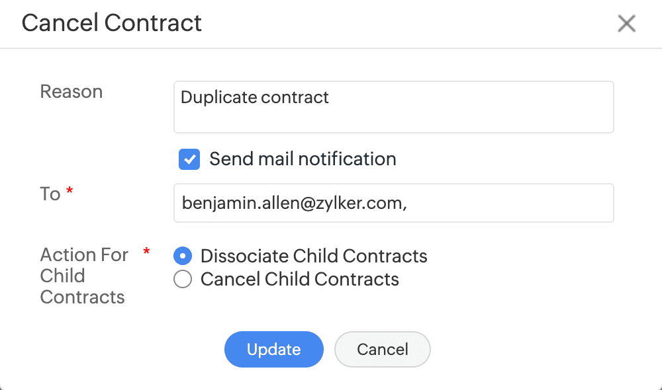
Task: Choose the Cancel Child Contracts radio button
Action: pyautogui.click(x=183, y=280)
